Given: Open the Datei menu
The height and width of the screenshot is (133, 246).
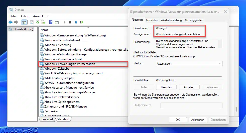Looking at the screenshot, I should coord(13,16).
